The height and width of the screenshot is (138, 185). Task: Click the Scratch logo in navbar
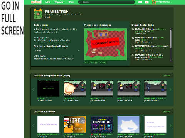click(x=36, y=2)
